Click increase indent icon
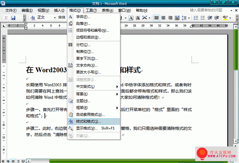This screenshot has width=239, height=163. click(x=217, y=18)
